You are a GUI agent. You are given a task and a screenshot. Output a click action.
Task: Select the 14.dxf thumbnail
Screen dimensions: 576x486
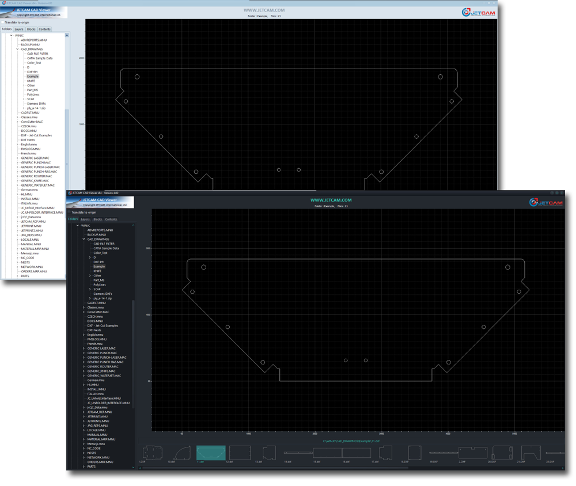point(298,453)
